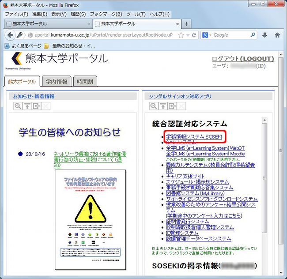The image size is (287, 279).
Task: Open the ヘルプ(H) menu
Action: (x=159, y=14)
